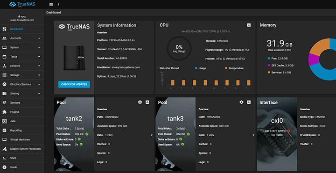This screenshot has height=173, width=336.
Task: Expand the System menu arrow
Action: [x=39, y=47]
